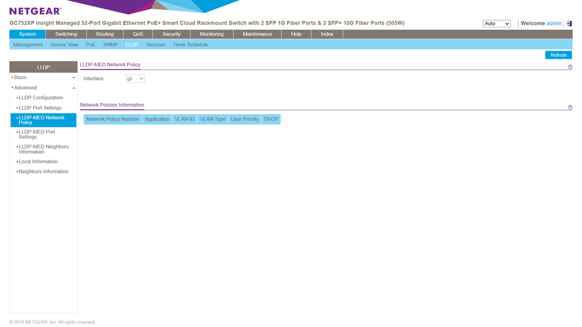The image size is (582, 327).
Task: Open the Index tab
Action: (327, 34)
